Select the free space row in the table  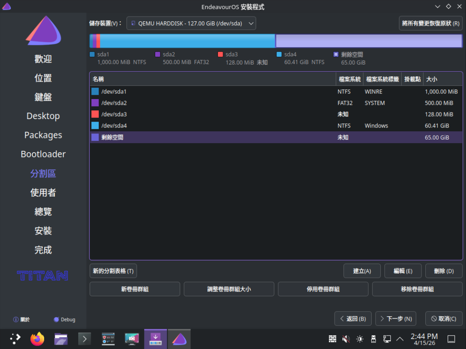tap(276, 137)
